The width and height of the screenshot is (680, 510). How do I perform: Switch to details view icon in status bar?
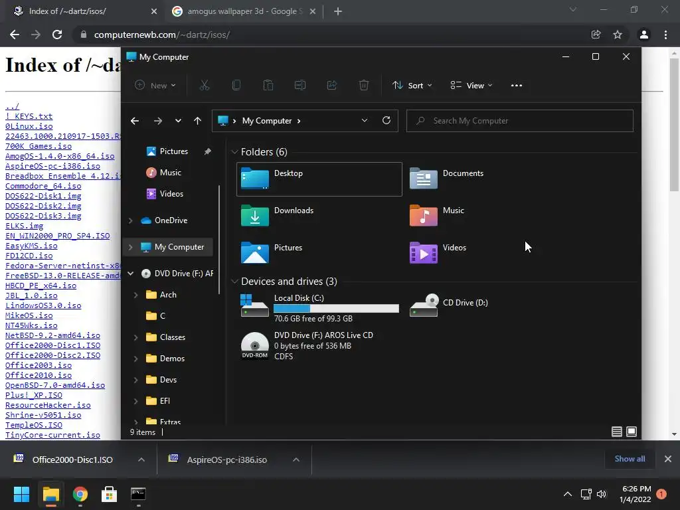(x=617, y=432)
